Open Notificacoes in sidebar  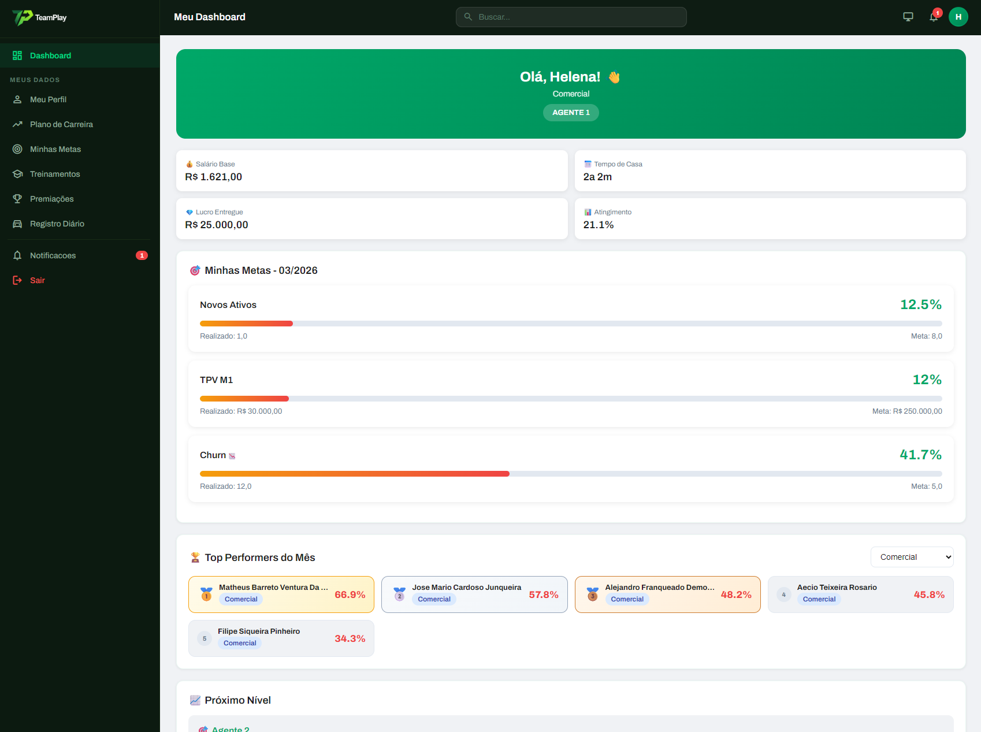pos(80,255)
